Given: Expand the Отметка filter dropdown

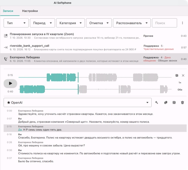Looking at the screenshot, I should pos(99,23).
